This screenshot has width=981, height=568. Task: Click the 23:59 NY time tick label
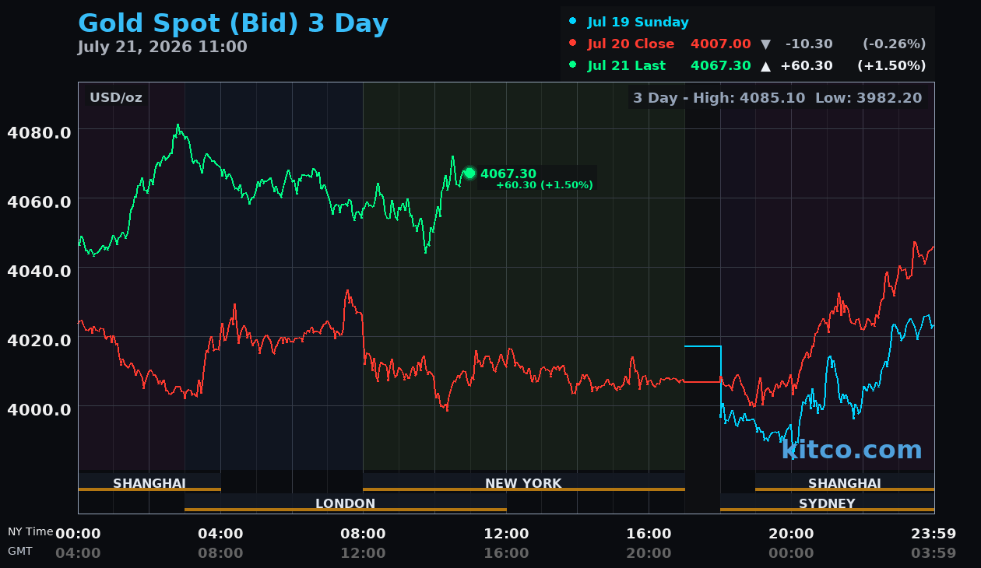coord(934,534)
